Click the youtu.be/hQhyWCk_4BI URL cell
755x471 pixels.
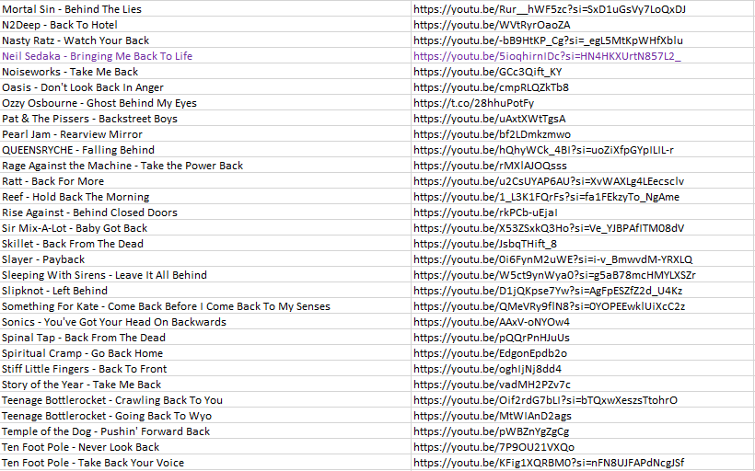[583, 150]
